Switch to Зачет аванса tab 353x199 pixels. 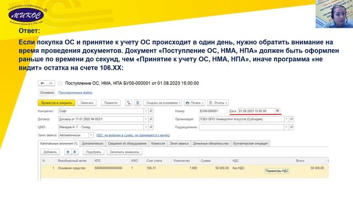179,144
